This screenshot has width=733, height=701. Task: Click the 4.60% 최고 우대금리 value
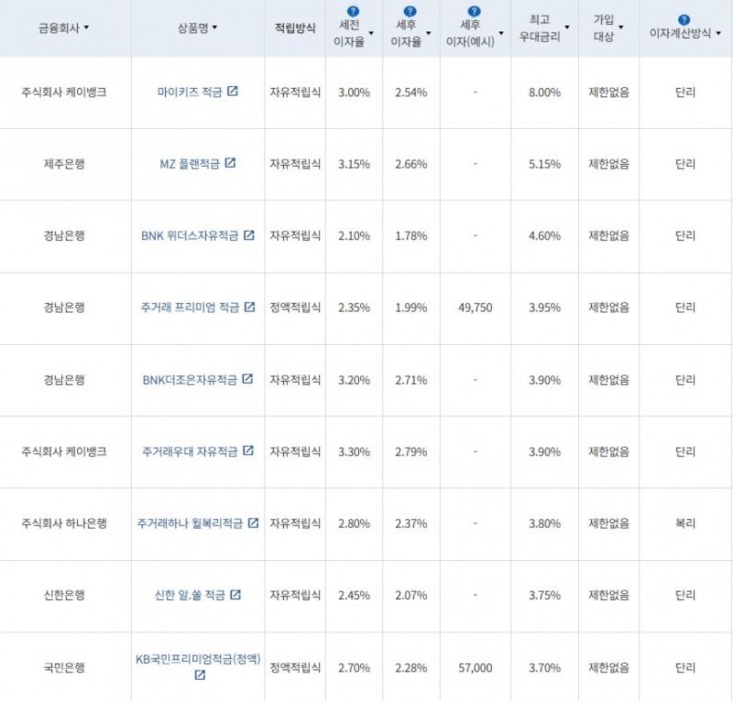tap(544, 236)
